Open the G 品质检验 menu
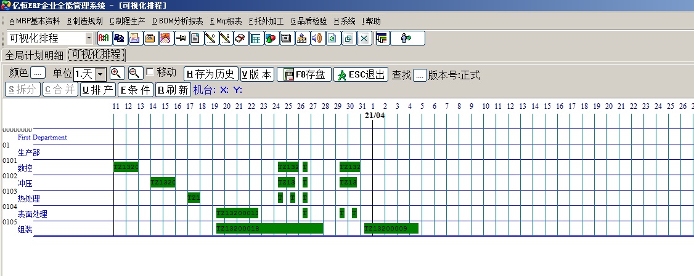The height and width of the screenshot is (276, 694). (309, 21)
